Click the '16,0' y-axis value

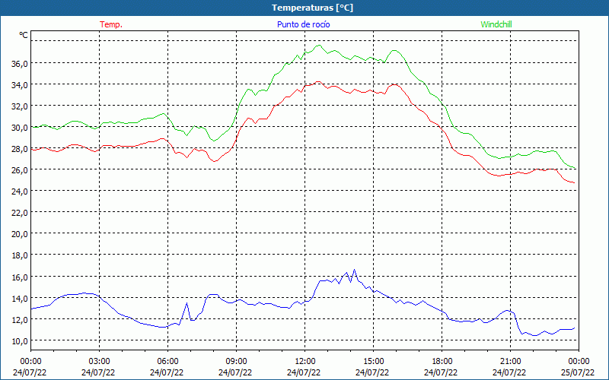point(20,277)
